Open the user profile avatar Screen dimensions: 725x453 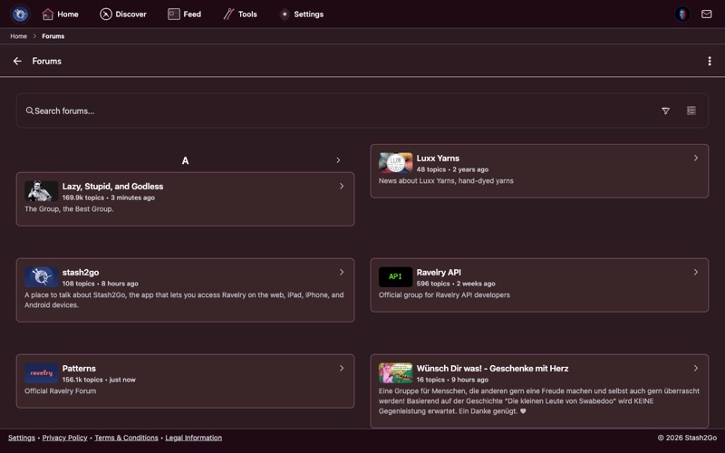[682, 14]
